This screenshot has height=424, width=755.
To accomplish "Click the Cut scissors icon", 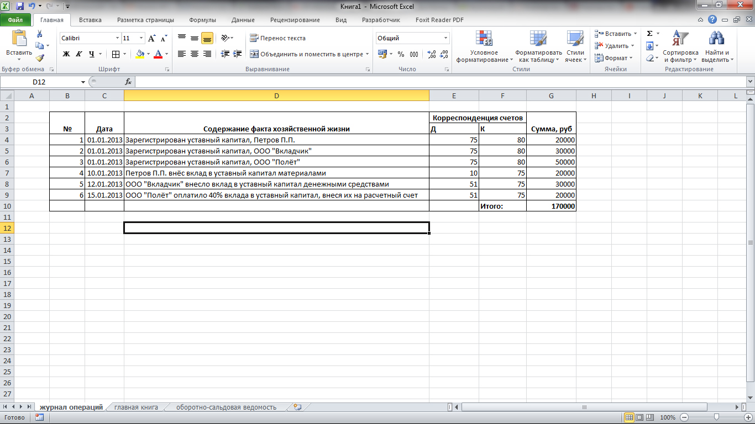I will [40, 34].
